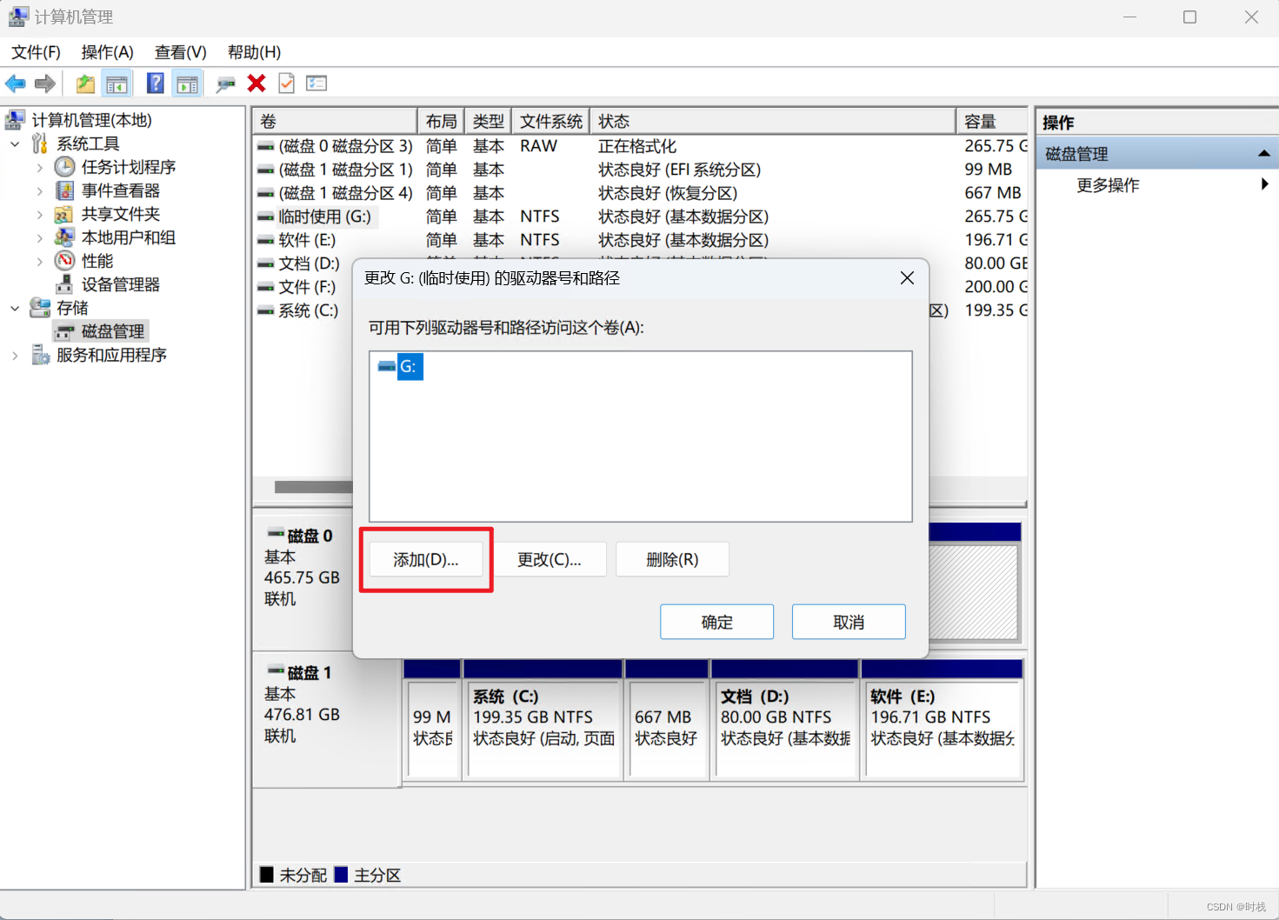Screen dimensions: 1279x920
Task: Expand the 服务和应用程序 node
Action: tap(15, 355)
